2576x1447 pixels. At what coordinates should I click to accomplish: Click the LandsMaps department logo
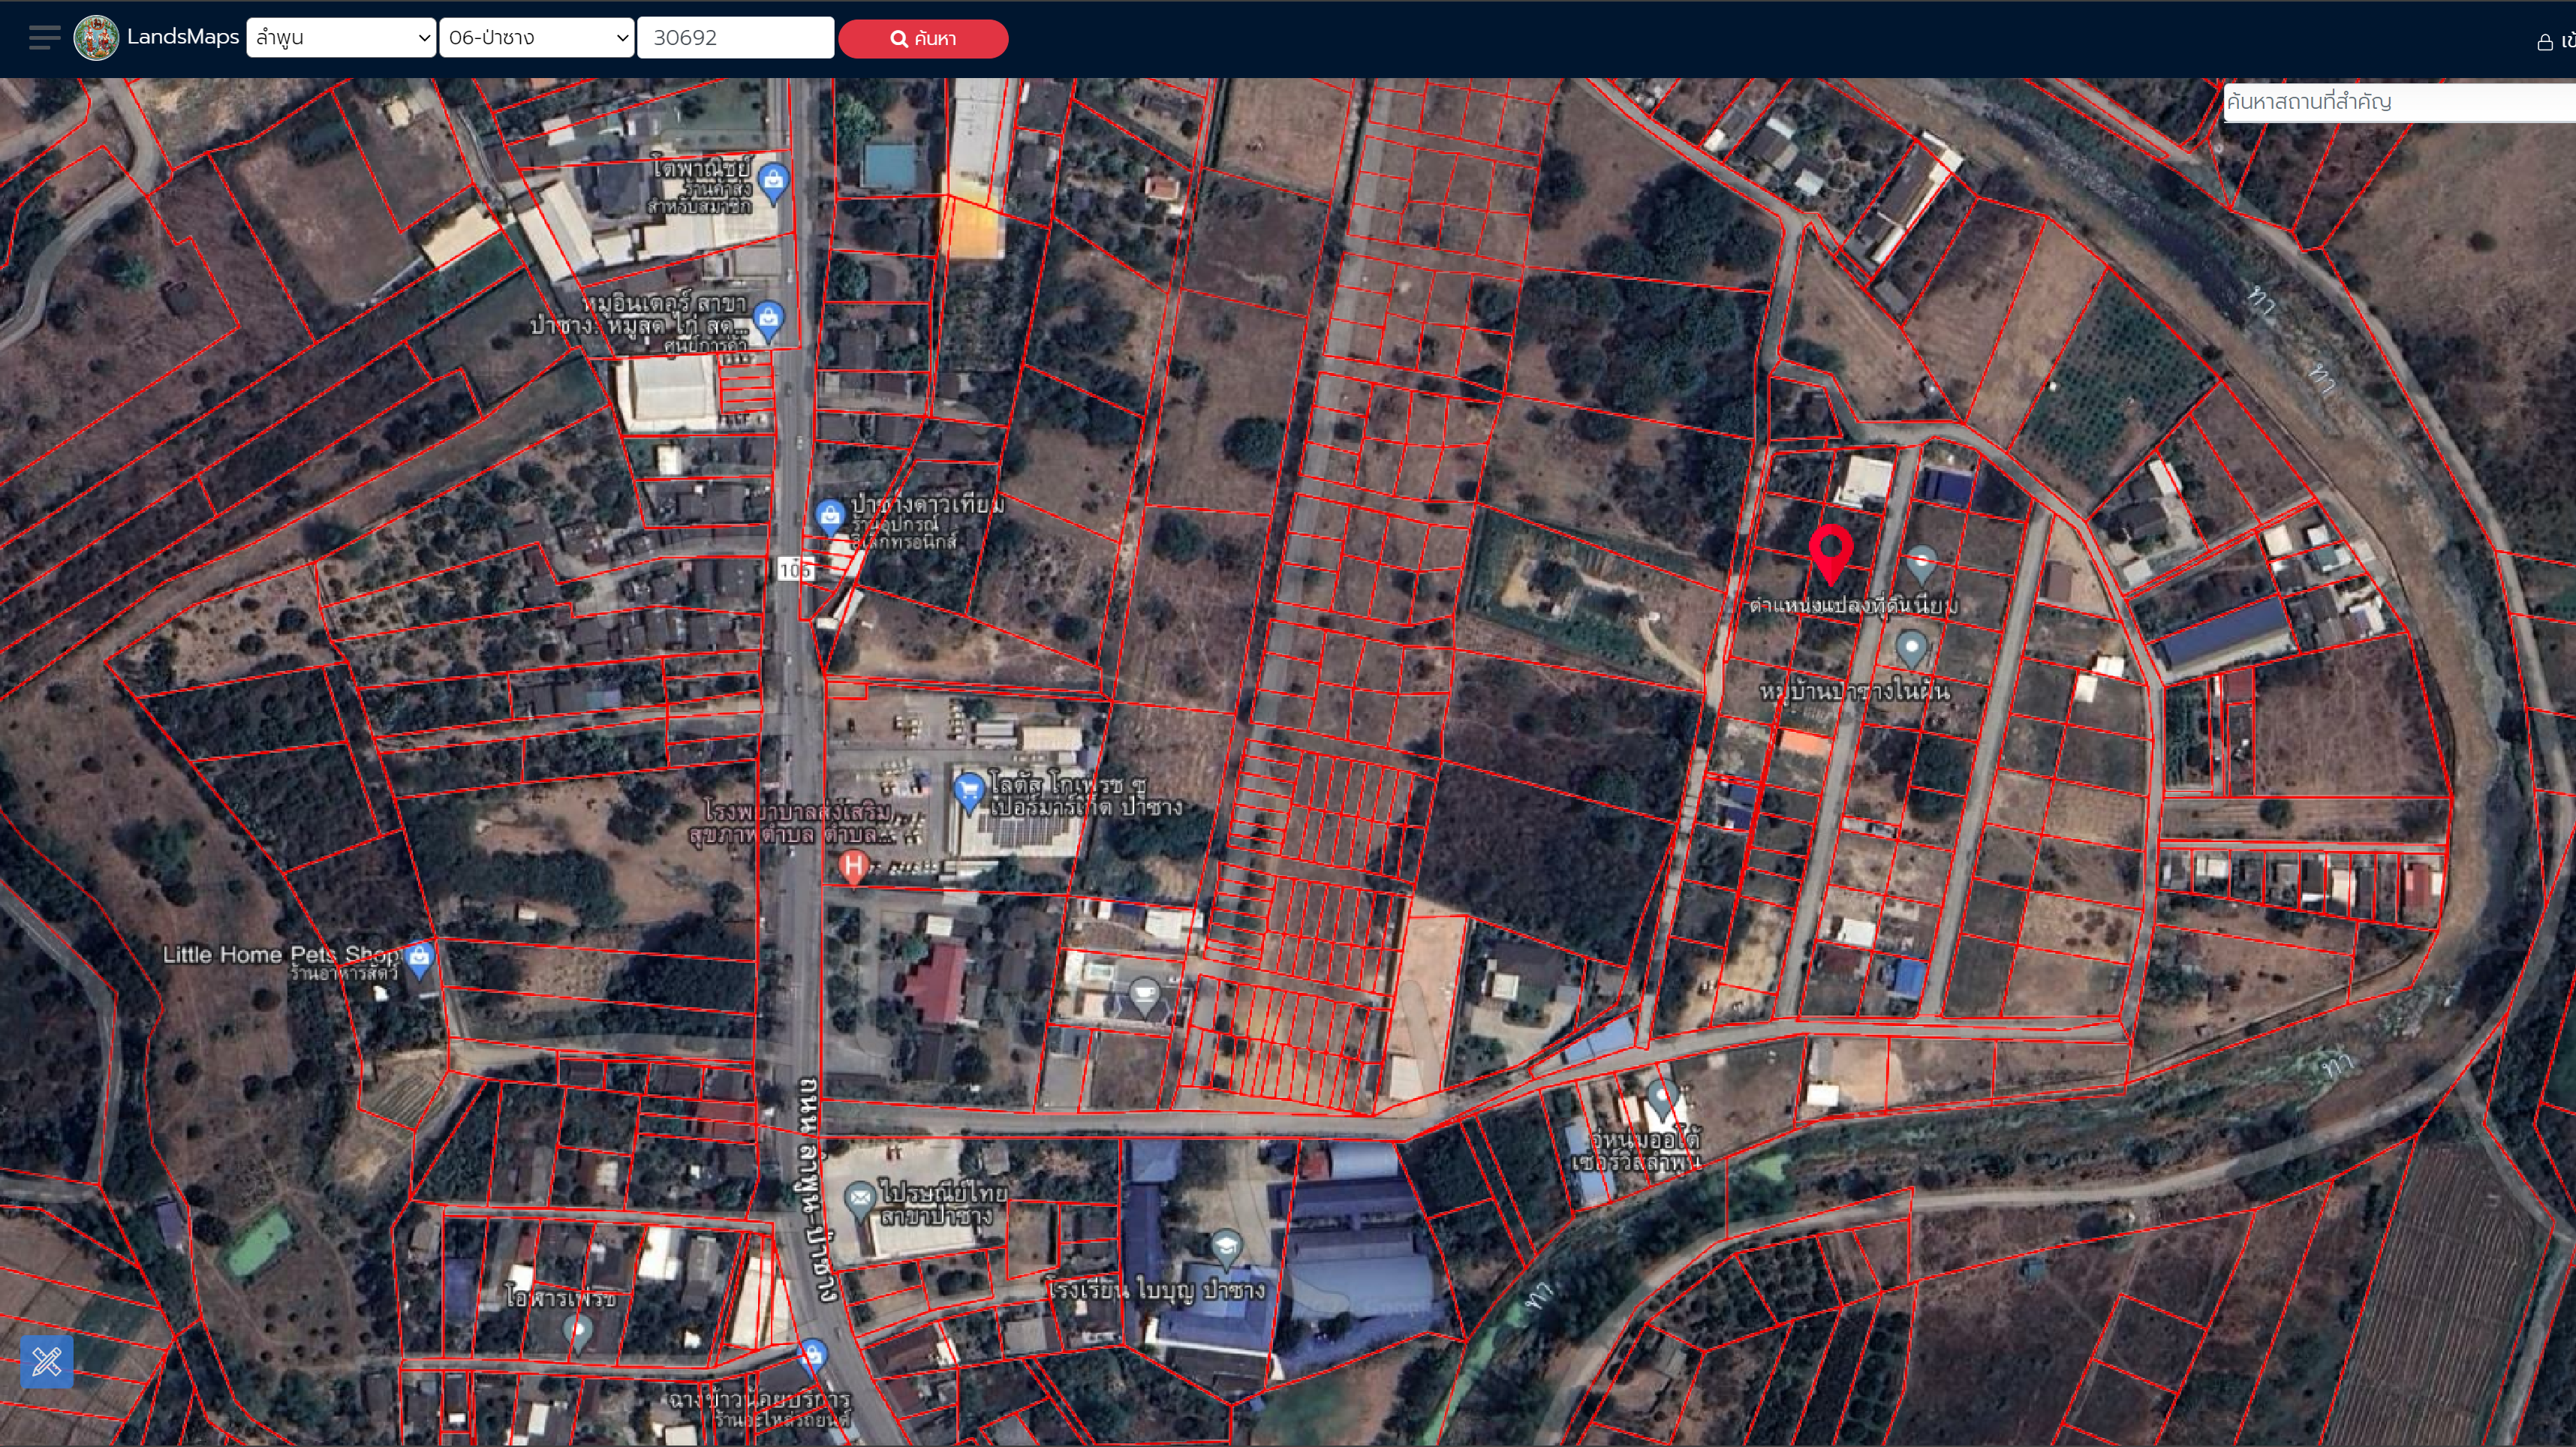pos(96,38)
